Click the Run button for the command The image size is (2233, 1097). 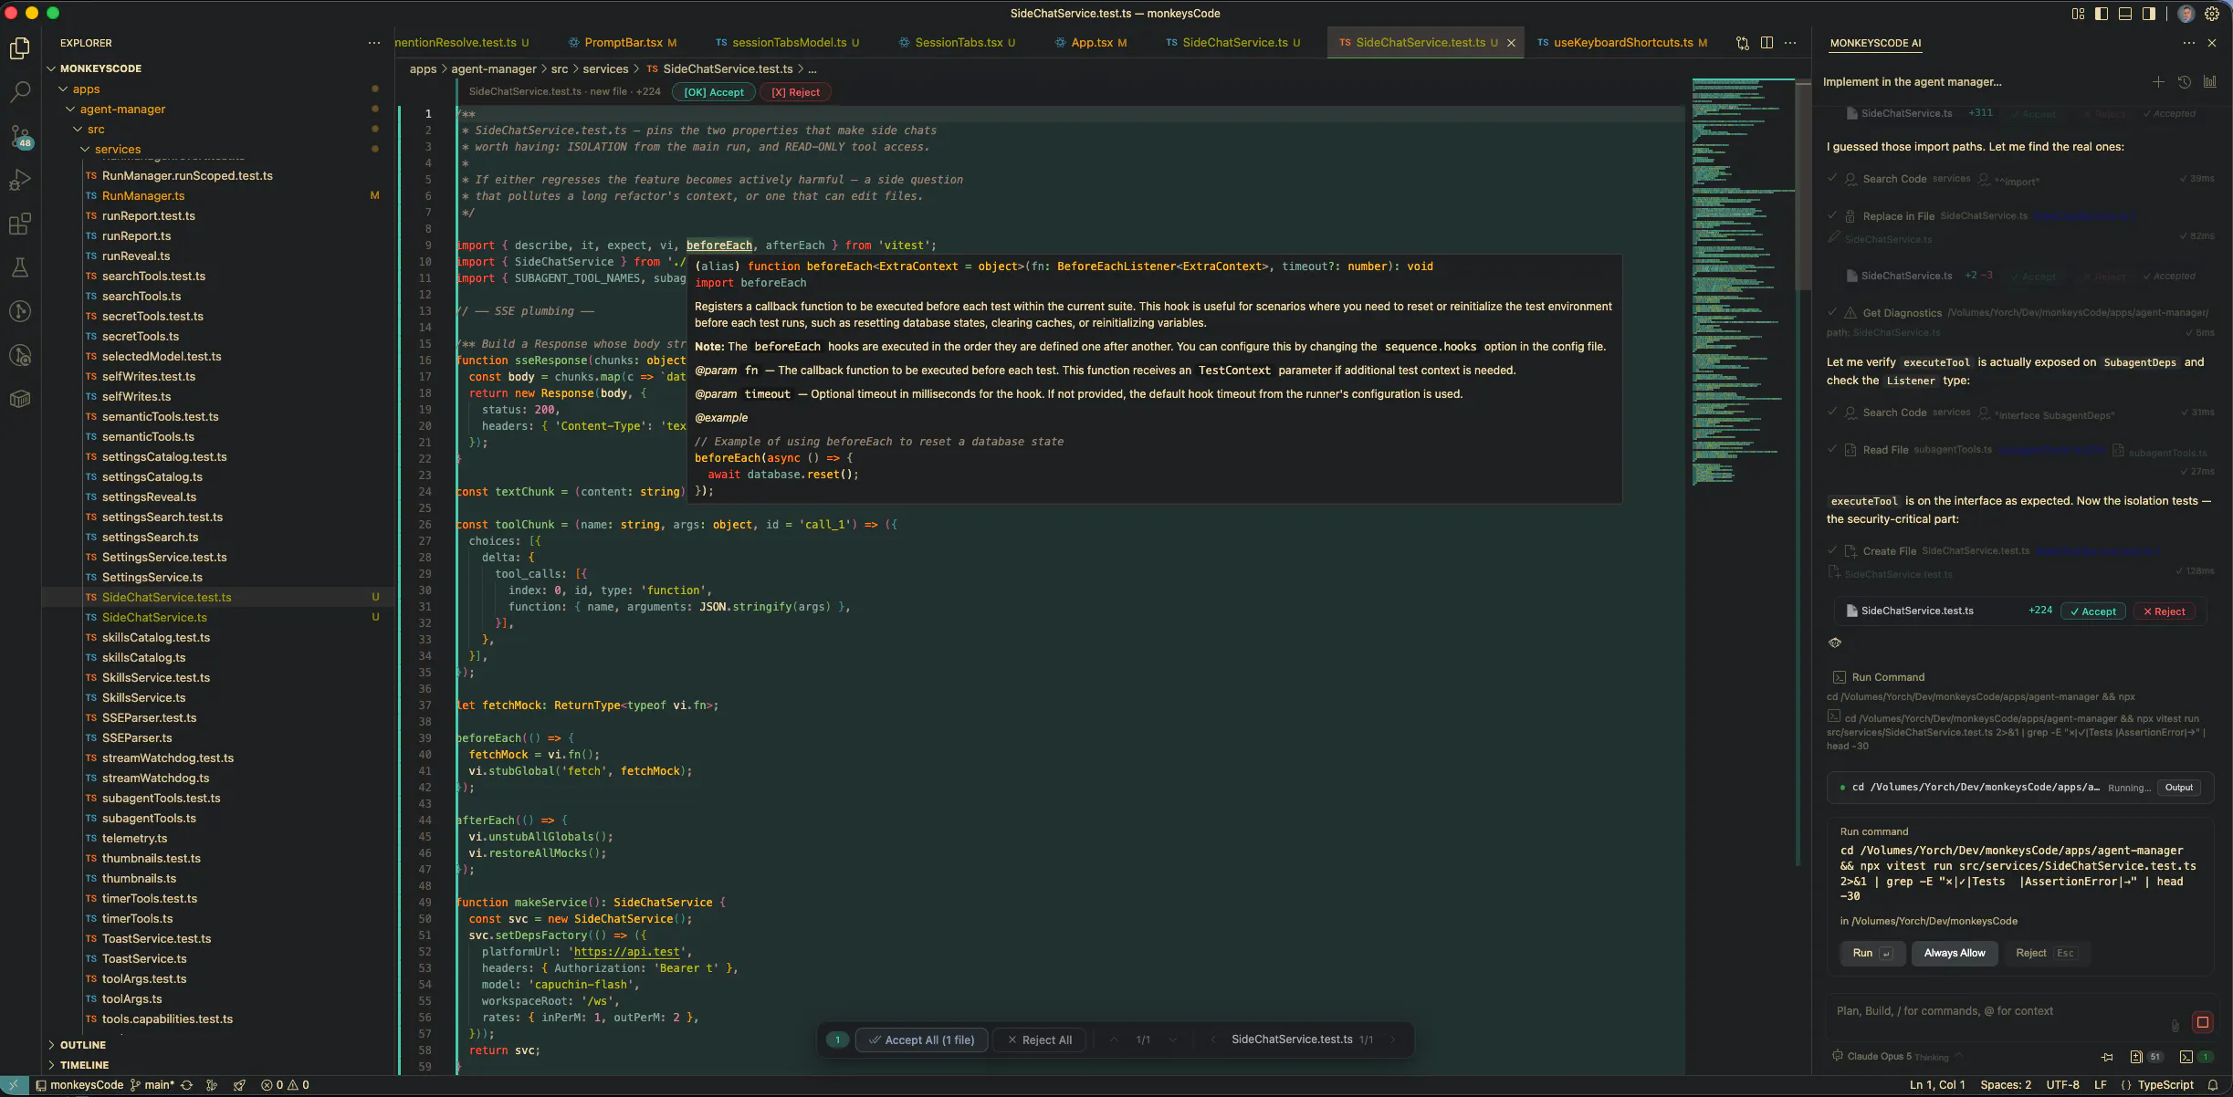1872,953
